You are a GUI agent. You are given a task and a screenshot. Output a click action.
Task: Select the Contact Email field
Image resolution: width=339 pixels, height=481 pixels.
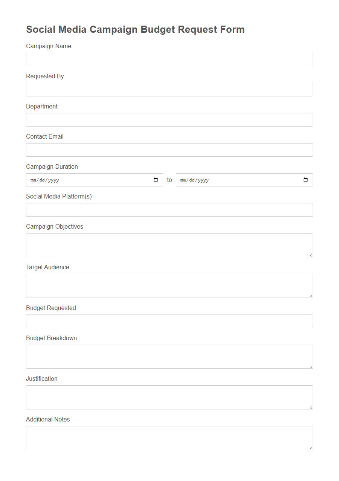169,150
